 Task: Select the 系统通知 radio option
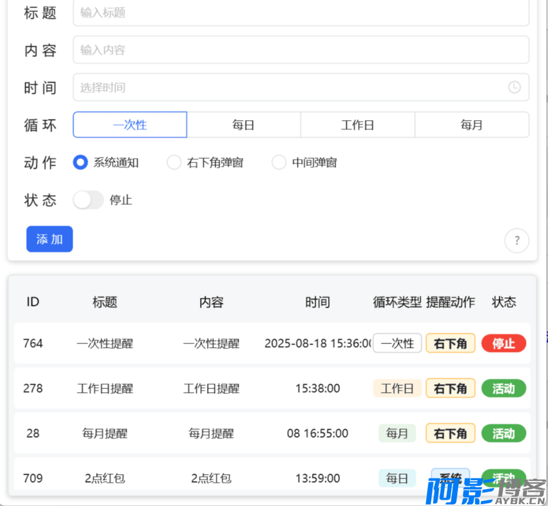point(80,163)
